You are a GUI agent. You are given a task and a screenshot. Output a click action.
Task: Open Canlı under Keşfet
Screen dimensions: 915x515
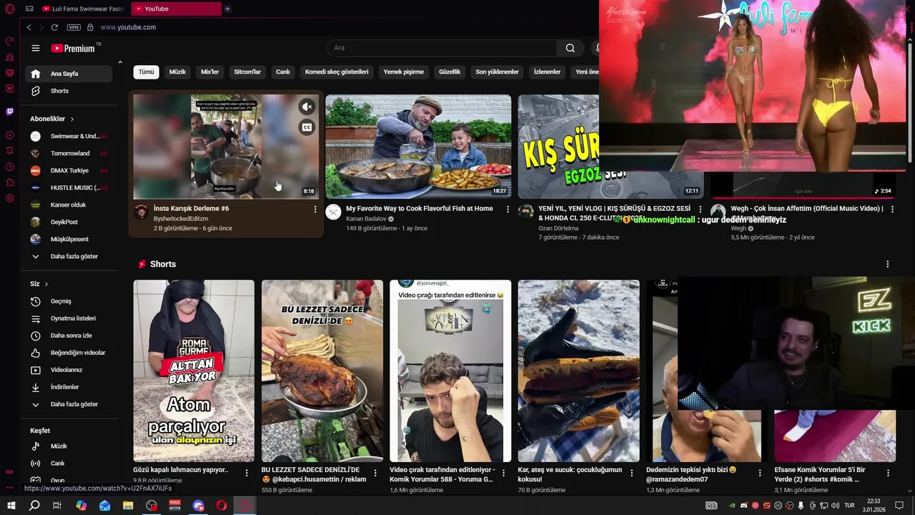(70, 463)
